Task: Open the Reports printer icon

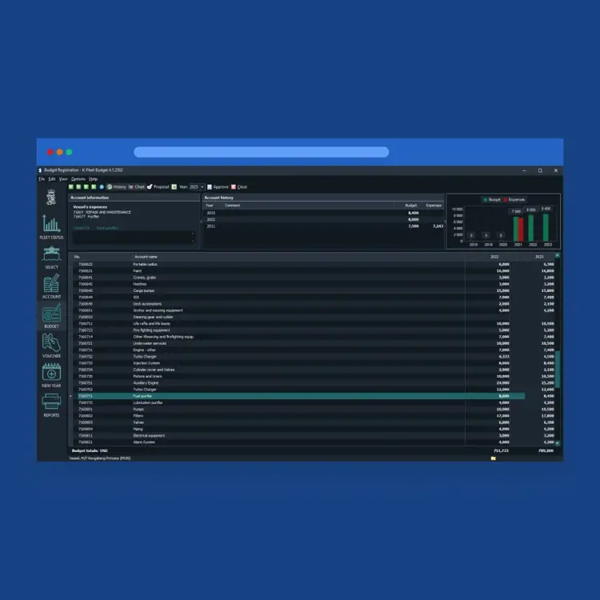Action: click(51, 403)
